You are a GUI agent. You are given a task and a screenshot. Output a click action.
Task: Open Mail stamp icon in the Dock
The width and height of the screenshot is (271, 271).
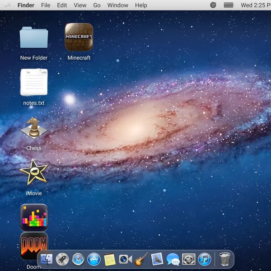pos(157,259)
